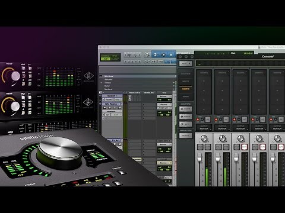Image resolution: width=285 pixels, height=213 pixels.
Task: Click the DEFAULT parameters button in Console
Action: point(186,135)
